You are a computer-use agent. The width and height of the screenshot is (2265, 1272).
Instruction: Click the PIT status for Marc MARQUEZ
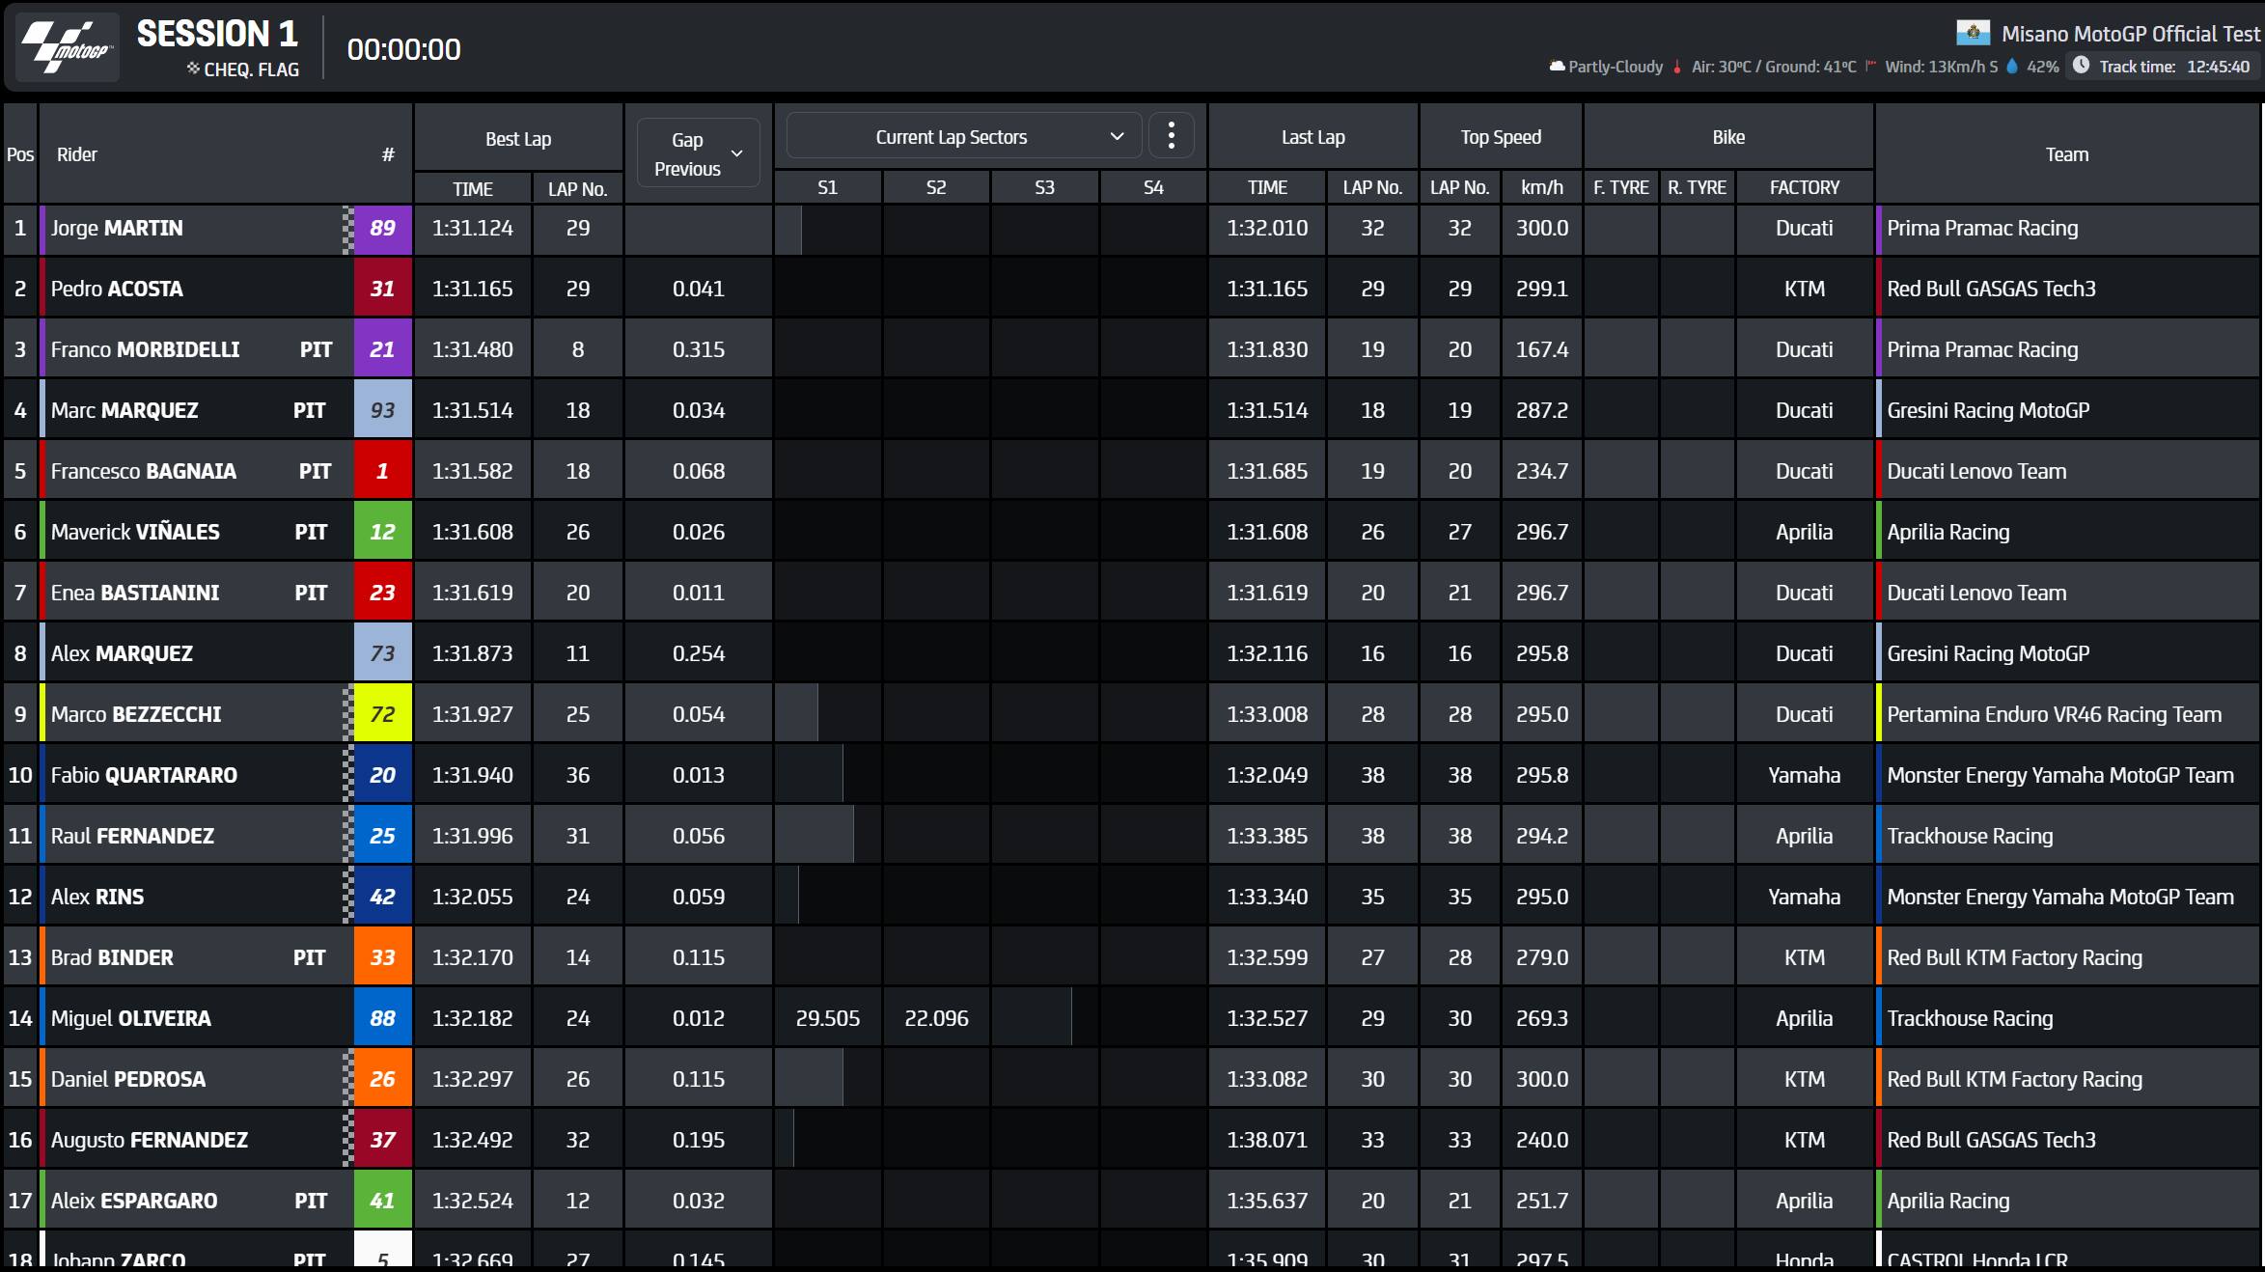pos(309,410)
